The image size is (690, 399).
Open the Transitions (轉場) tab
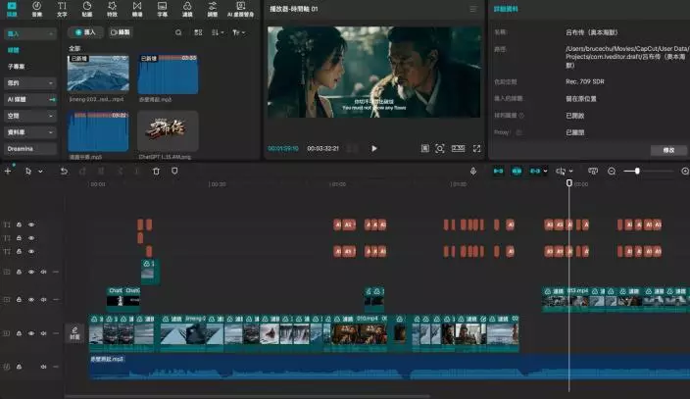[x=137, y=9]
